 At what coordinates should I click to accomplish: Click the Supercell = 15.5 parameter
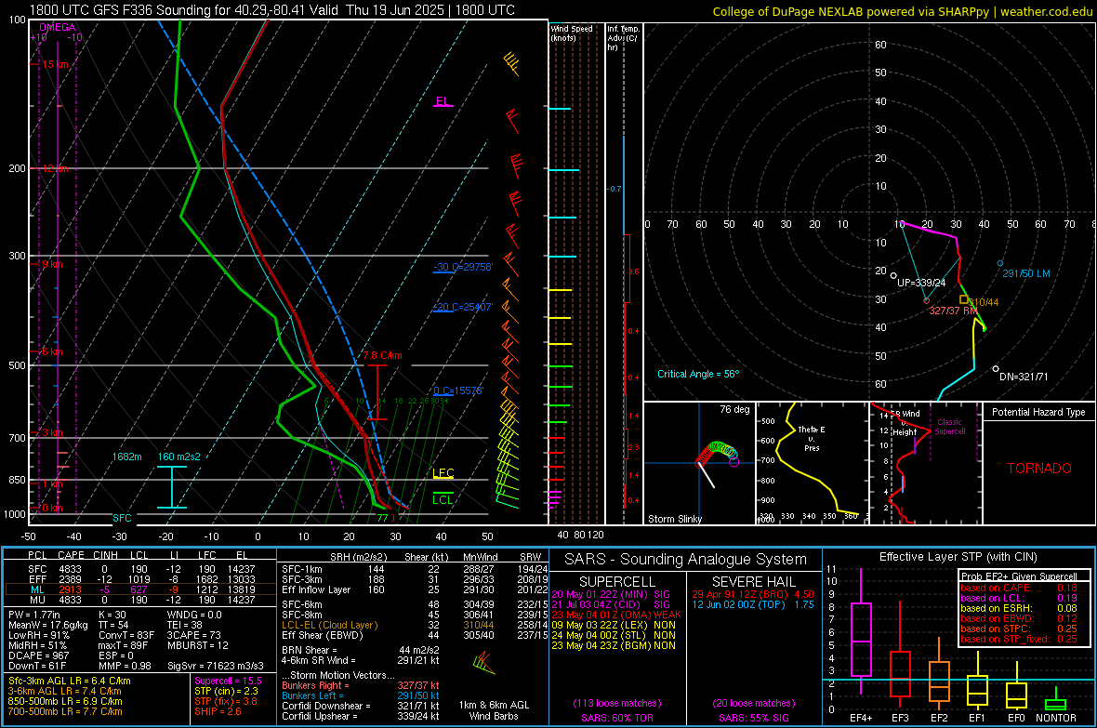click(x=228, y=681)
